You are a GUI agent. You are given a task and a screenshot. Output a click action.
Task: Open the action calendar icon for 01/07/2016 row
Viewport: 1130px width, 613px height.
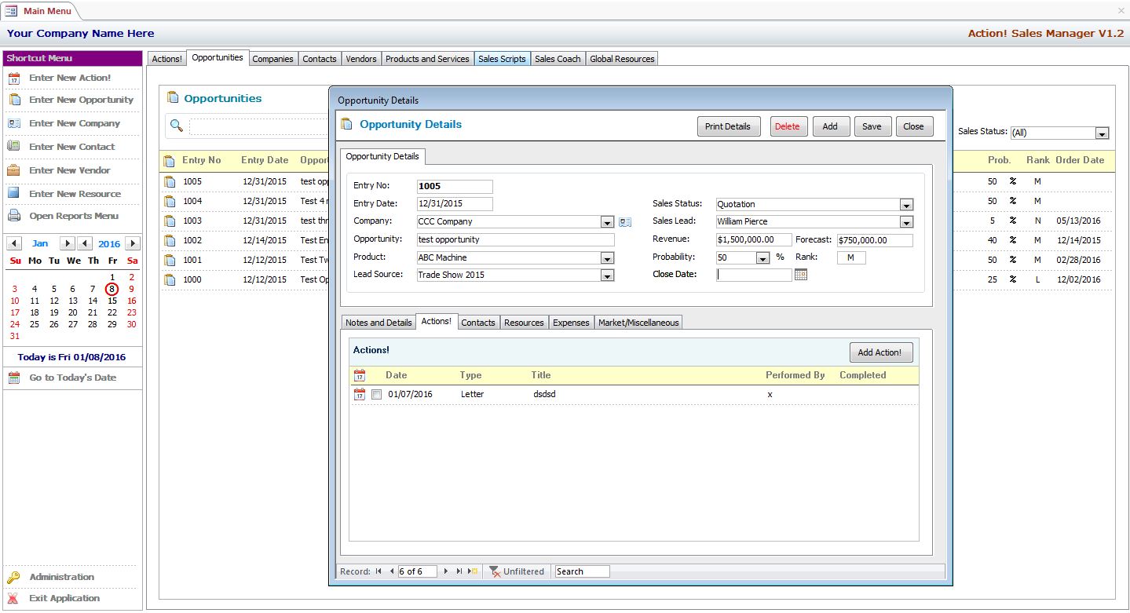pyautogui.click(x=360, y=395)
